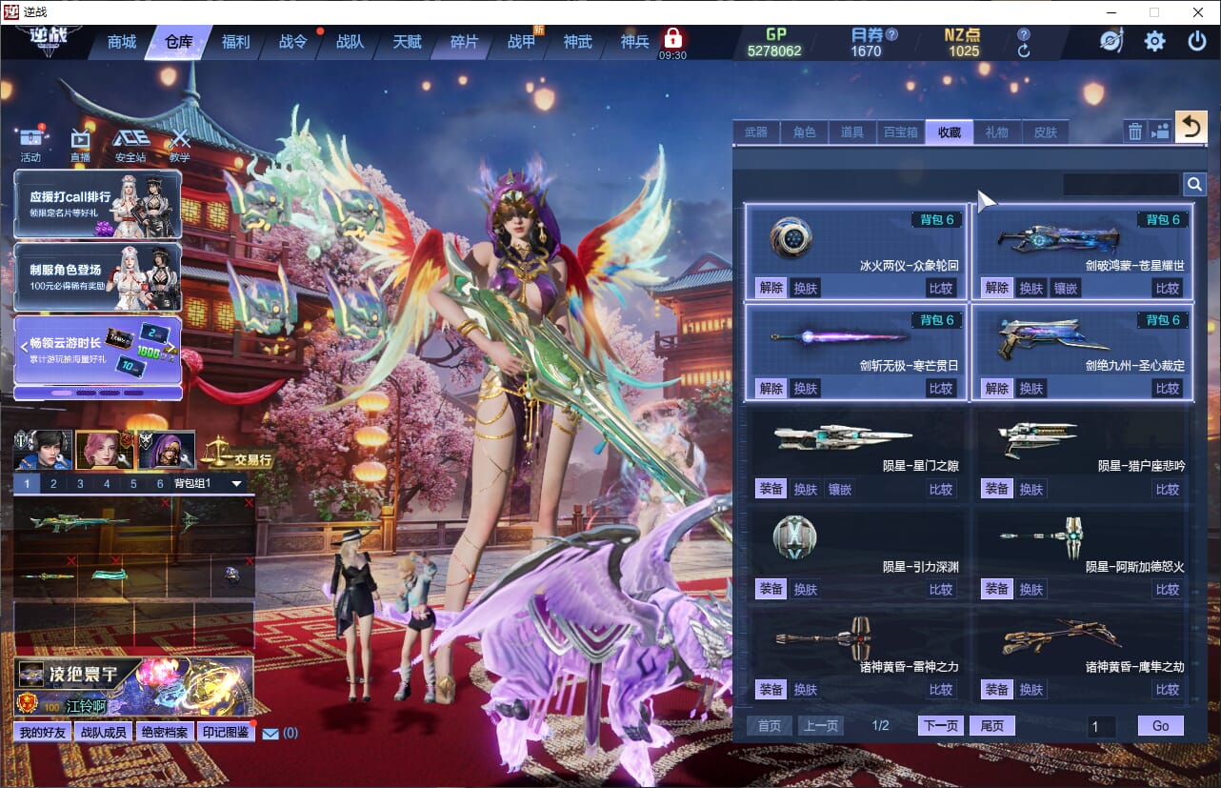Remove the green rifle via red X
This screenshot has height=788, width=1221.
(165, 502)
